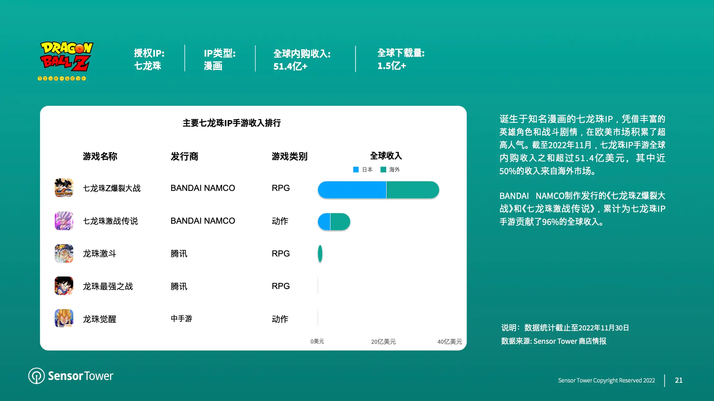Viewport: 714px width, 401px height.
Task: Click the 授权IP: 七龙珠 header stat
Action: 149,59
